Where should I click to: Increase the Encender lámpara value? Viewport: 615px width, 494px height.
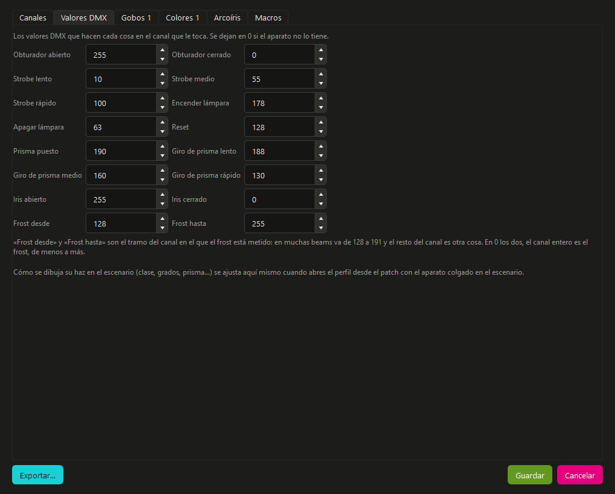pos(321,98)
